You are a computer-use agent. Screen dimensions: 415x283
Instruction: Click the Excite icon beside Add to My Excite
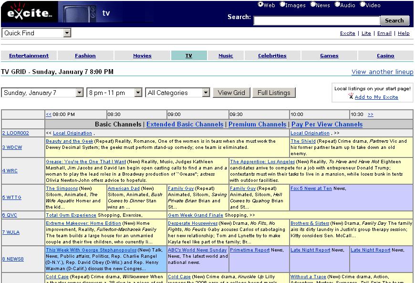(x=351, y=96)
